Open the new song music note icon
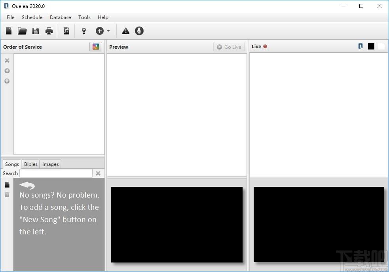Screen dimensions: 389x272 pyautogui.click(x=66, y=31)
